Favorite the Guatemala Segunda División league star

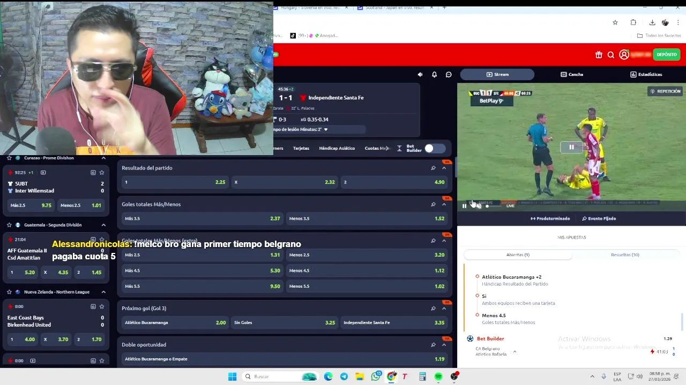click(9, 225)
